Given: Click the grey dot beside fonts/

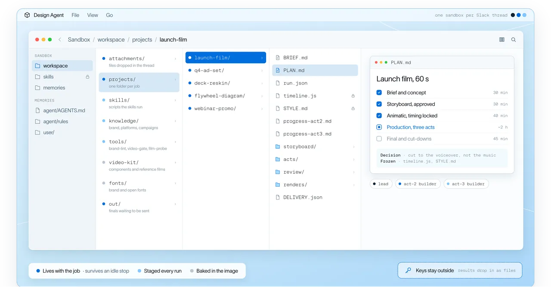Looking at the screenshot, I should 104,183.
